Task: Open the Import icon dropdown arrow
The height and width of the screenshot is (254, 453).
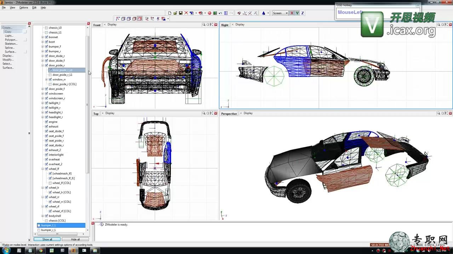Action: (196, 13)
